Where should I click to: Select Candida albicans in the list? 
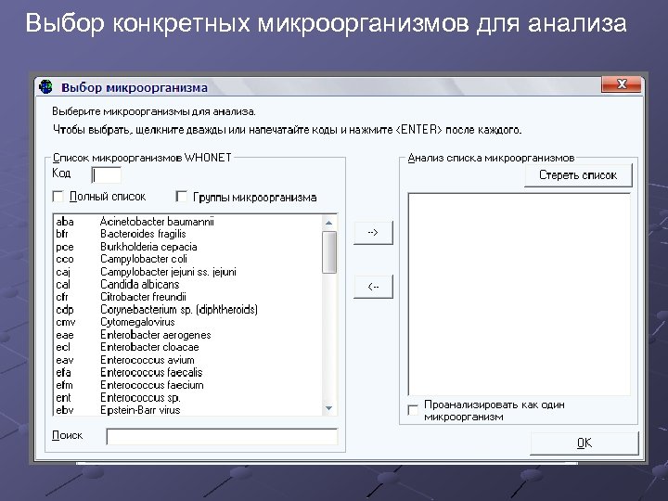click(x=187, y=284)
